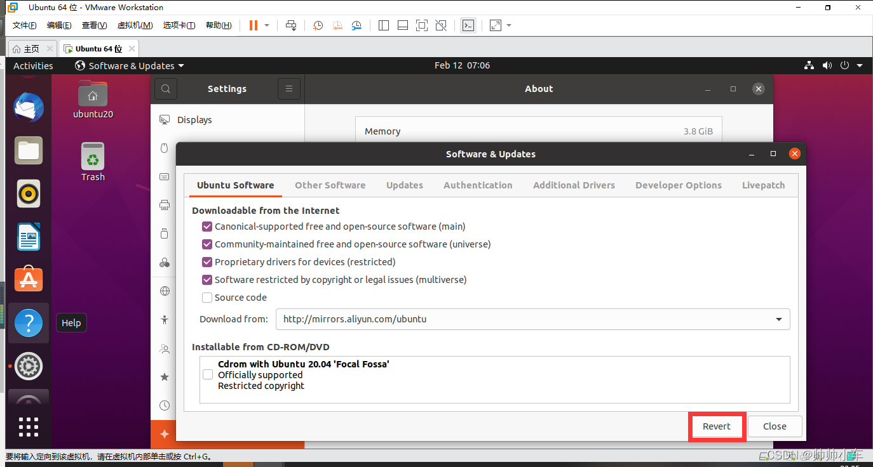Select Displays in Settings sidebar
This screenshot has width=873, height=467.
coord(227,120)
